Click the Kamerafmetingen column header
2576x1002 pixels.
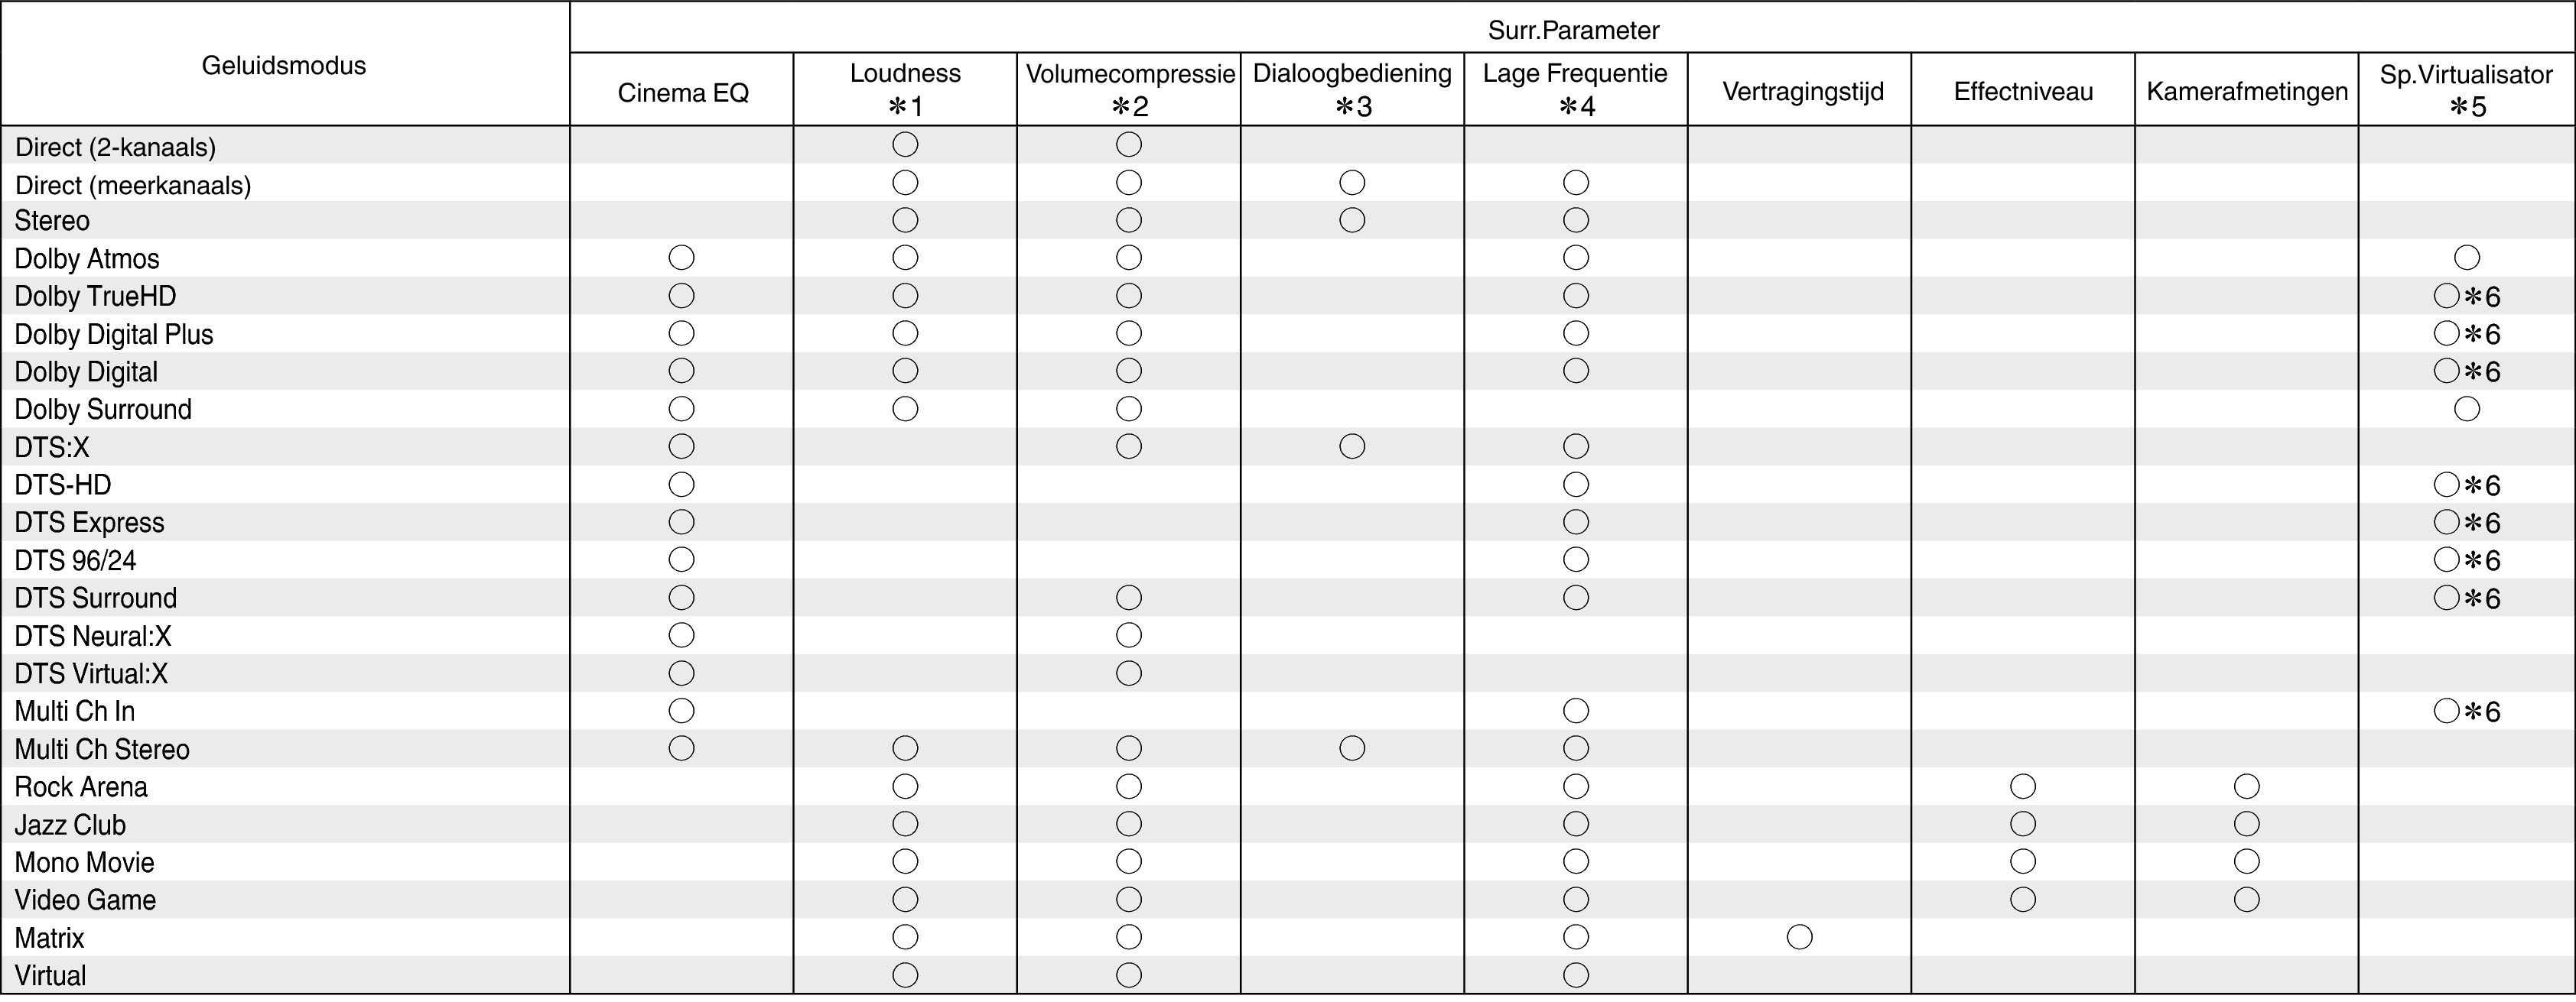tap(2247, 92)
